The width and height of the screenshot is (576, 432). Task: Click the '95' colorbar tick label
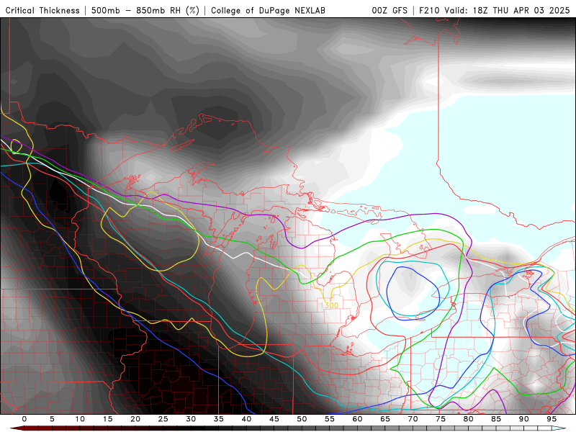pyautogui.click(x=552, y=419)
